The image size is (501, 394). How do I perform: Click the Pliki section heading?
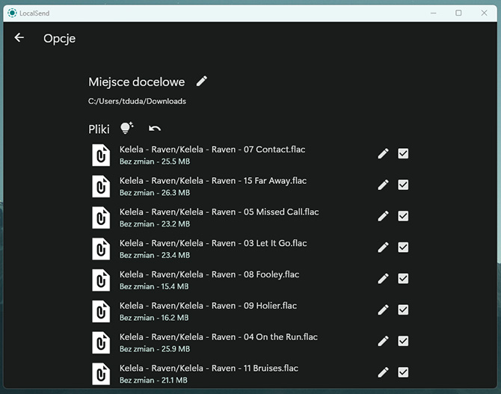(x=99, y=129)
